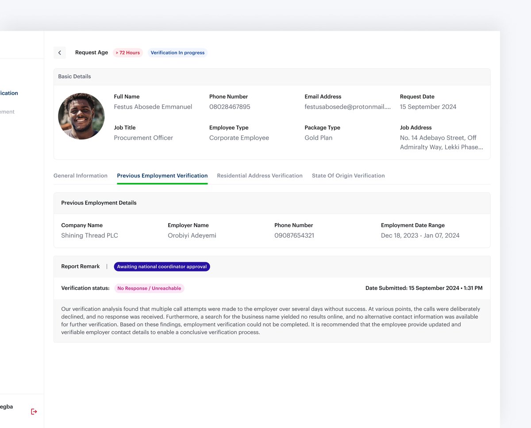This screenshot has height=428, width=531.
Task: Click Previous Employment Details header
Action: 272,203
